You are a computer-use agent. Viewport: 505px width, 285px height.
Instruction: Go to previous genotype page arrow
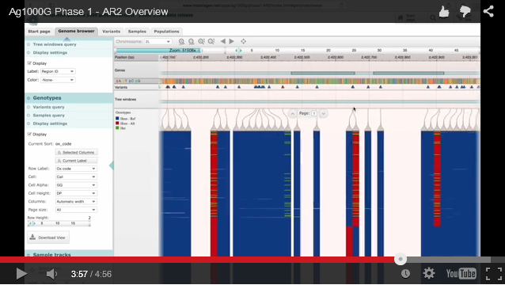pyautogui.click(x=292, y=113)
